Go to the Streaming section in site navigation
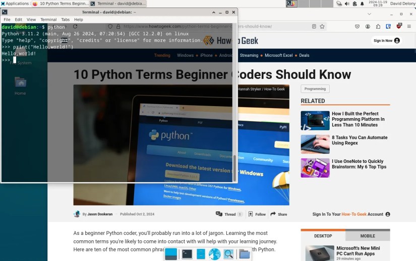416x261 pixels. pos(249,55)
